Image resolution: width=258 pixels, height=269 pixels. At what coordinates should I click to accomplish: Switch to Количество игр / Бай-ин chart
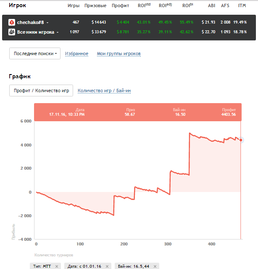[105, 91]
